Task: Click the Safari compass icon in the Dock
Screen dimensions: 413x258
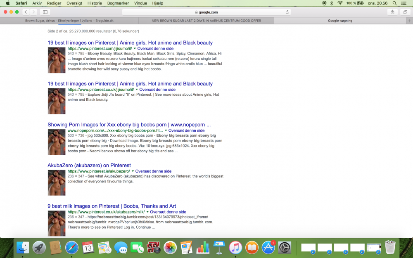Action: 71,248
